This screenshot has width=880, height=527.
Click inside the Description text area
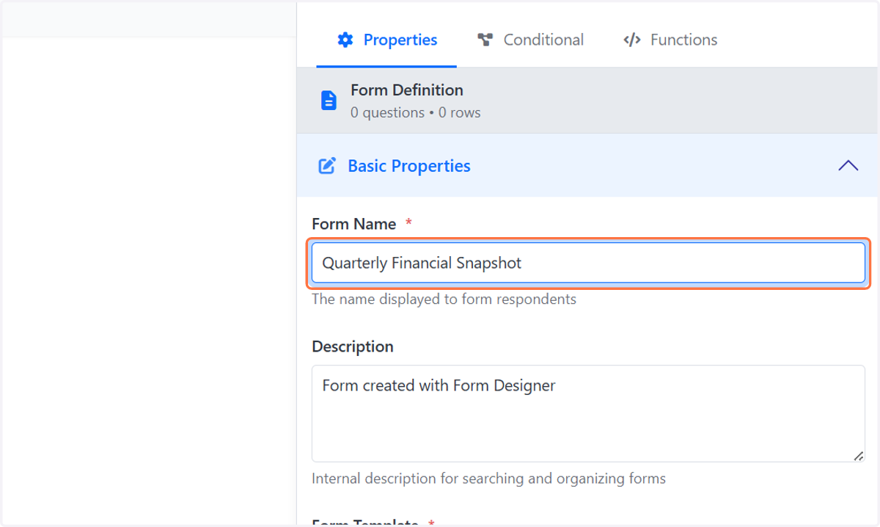click(x=588, y=413)
